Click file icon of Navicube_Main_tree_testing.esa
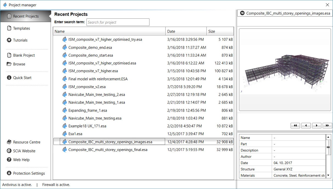This screenshot has height=189, width=333. [65, 118]
